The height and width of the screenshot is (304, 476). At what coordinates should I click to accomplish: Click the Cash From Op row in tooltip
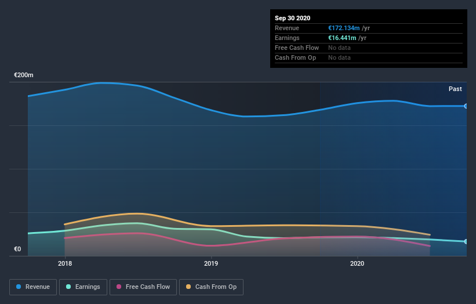369,57
